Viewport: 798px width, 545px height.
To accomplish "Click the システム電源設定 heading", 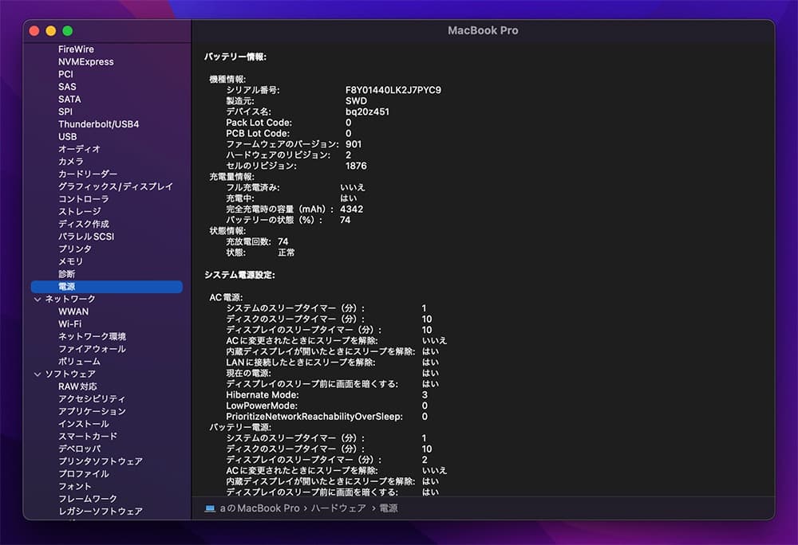I will click(x=239, y=275).
